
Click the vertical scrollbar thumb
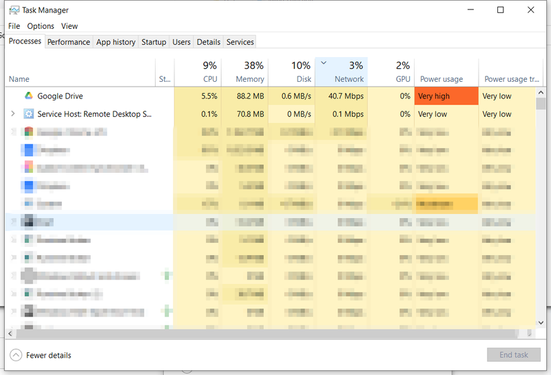541,104
